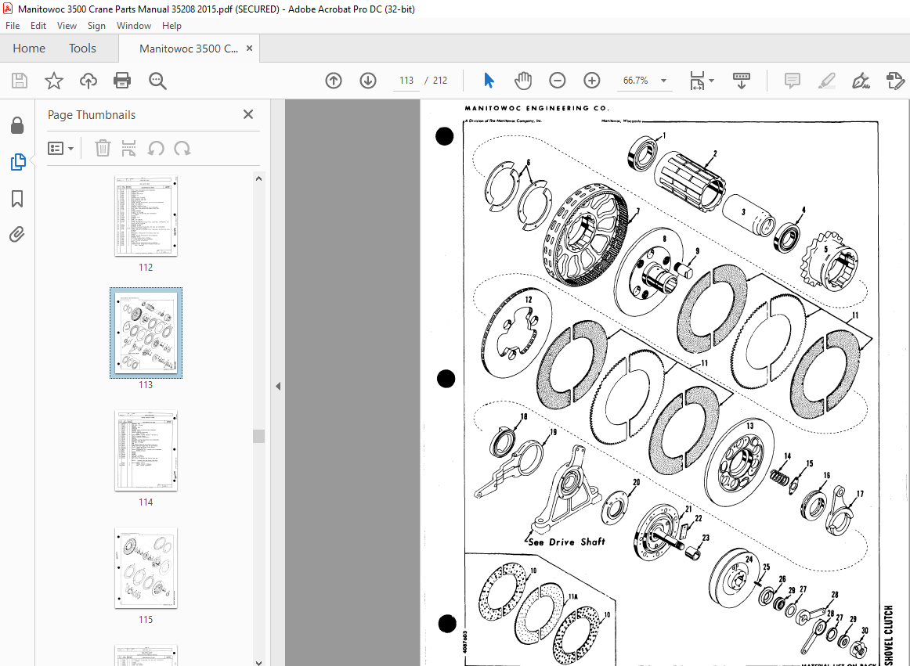Open the Edit menu
This screenshot has width=910, height=666.
pyautogui.click(x=38, y=26)
